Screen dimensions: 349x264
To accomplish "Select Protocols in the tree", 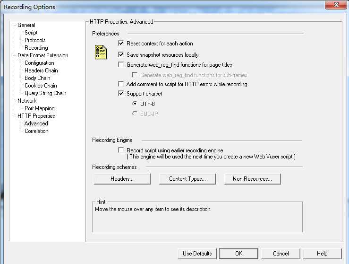I will pos(35,40).
